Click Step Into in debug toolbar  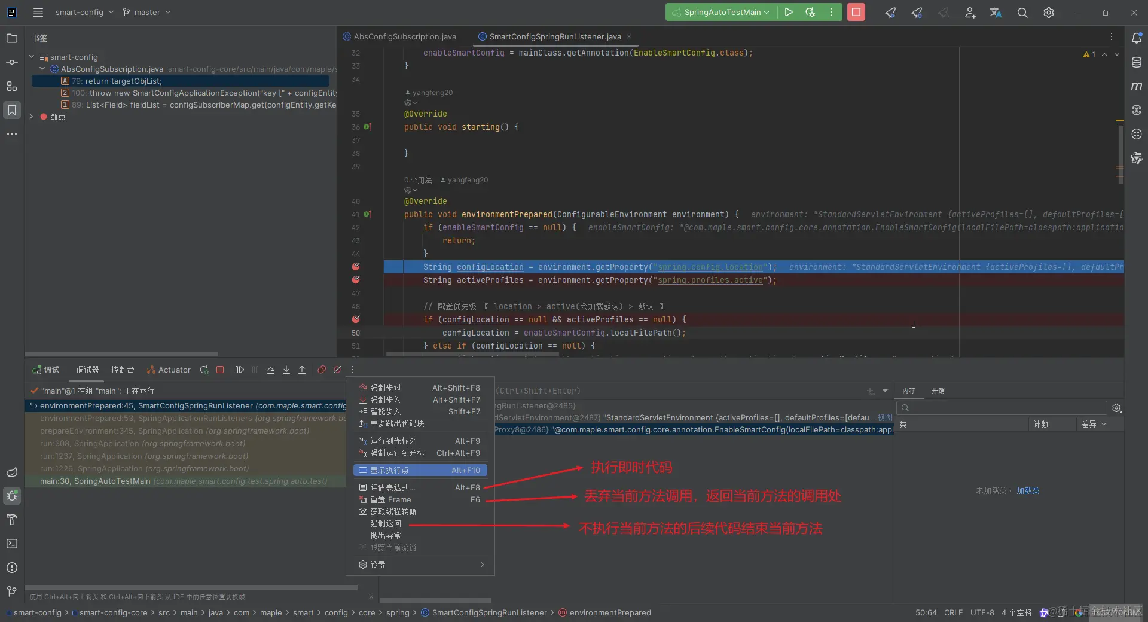(286, 370)
